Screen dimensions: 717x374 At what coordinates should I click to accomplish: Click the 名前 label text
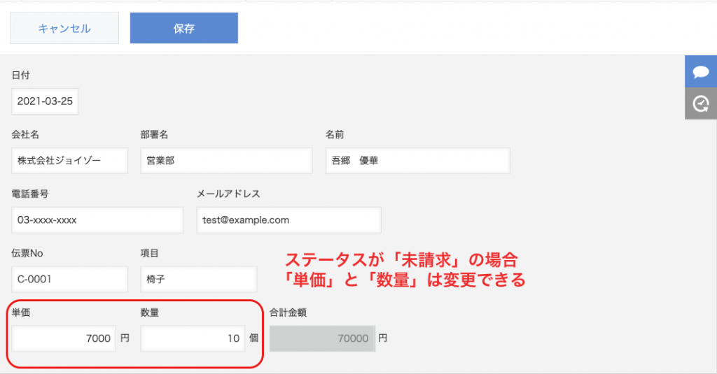(335, 135)
